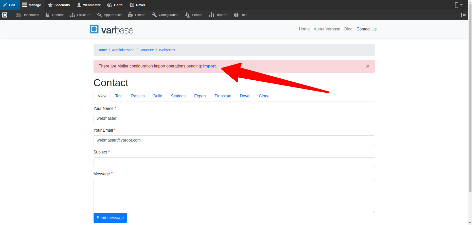Open Dashboard from the admin toolbar
The image size is (472, 225).
[27, 15]
